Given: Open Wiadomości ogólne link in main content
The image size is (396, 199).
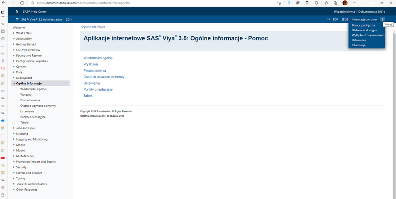Looking at the screenshot, I should 98,58.
